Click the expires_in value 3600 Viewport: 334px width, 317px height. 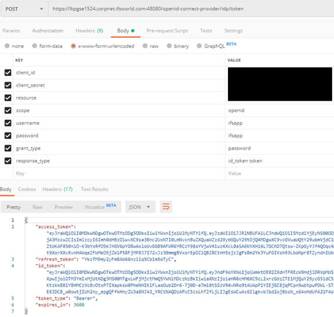(79, 305)
